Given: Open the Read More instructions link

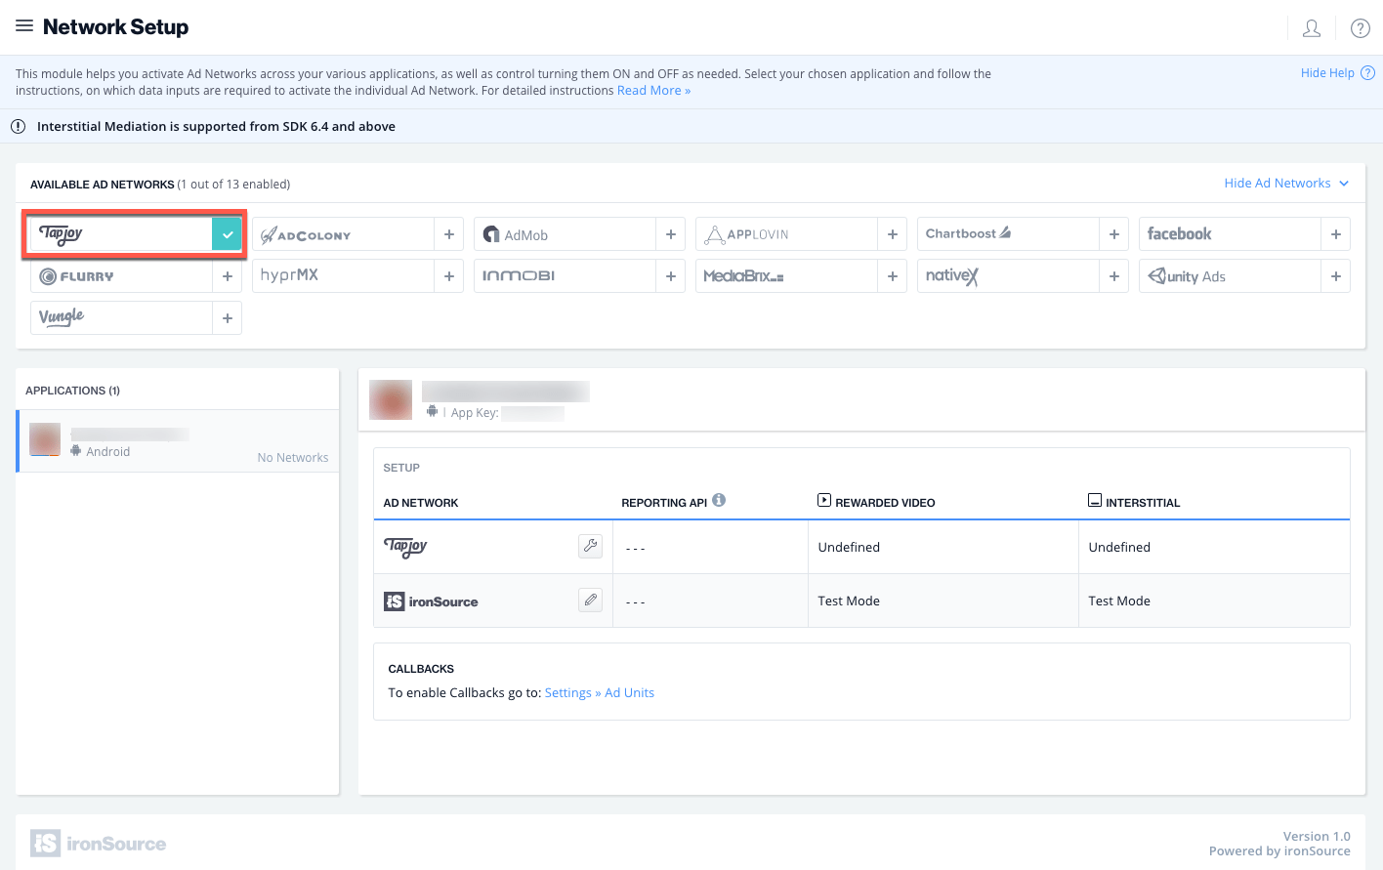Looking at the screenshot, I should (653, 91).
